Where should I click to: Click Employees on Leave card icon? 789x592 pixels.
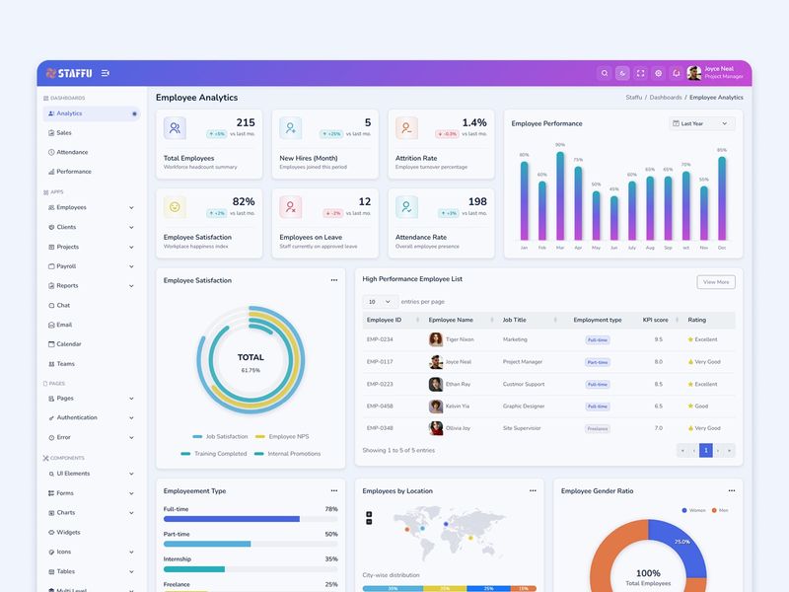pyautogui.click(x=291, y=207)
